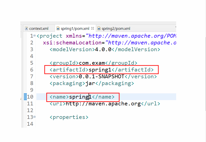Click the packaging value jar
Image resolution: width=206 pixels, height=142 pixels.
pyautogui.click(x=90, y=83)
